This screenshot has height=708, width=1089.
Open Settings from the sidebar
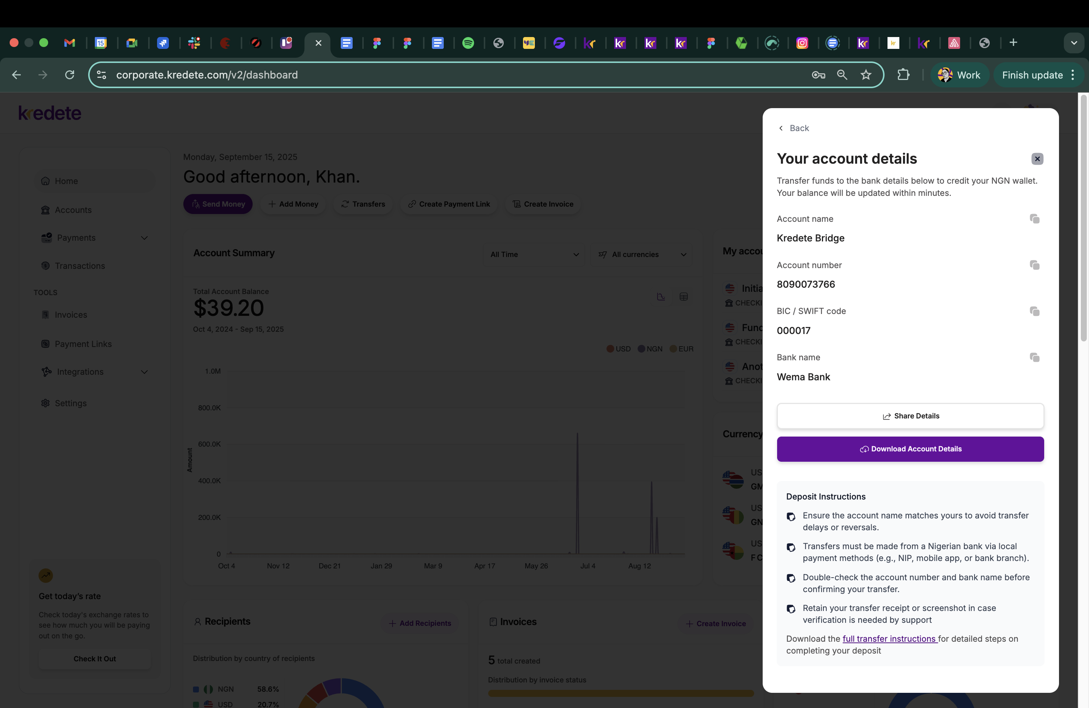pos(70,403)
